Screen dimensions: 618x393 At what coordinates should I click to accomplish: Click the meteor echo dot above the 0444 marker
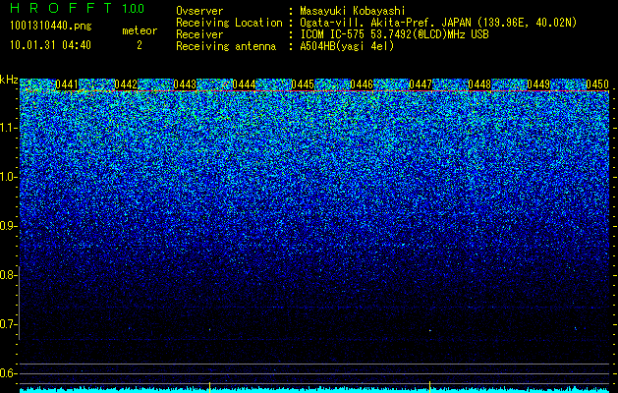[x=209, y=329]
